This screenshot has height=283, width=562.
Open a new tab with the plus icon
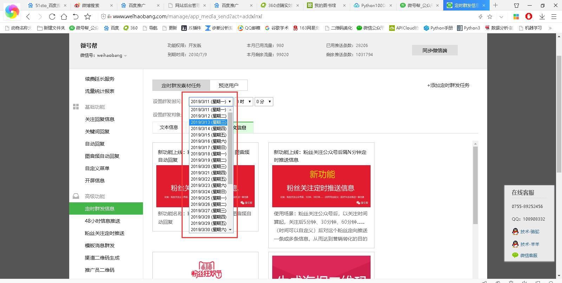pos(495,5)
